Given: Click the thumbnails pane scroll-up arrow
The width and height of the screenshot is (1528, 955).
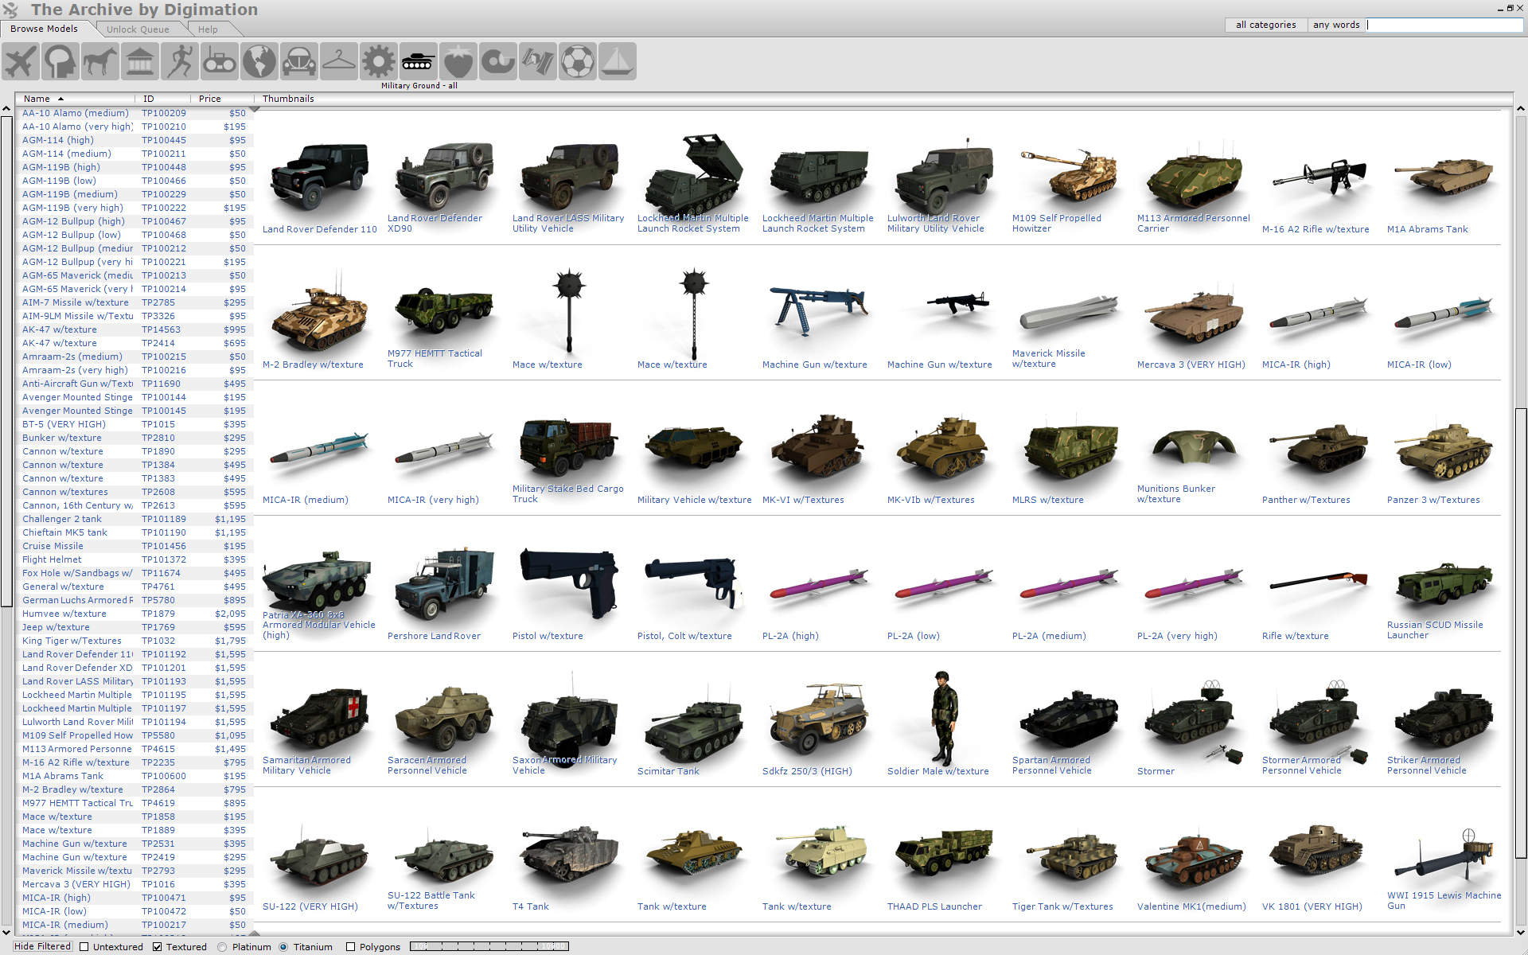Looking at the screenshot, I should (x=1520, y=108).
